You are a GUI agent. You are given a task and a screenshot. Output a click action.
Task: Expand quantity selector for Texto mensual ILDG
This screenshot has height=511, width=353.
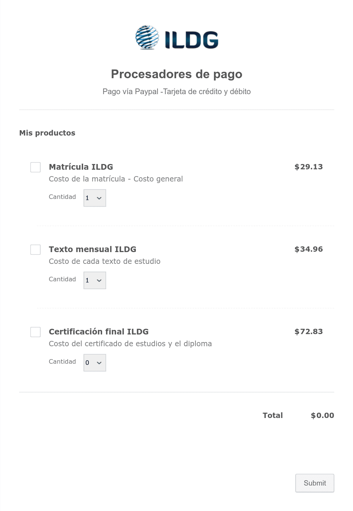click(95, 281)
